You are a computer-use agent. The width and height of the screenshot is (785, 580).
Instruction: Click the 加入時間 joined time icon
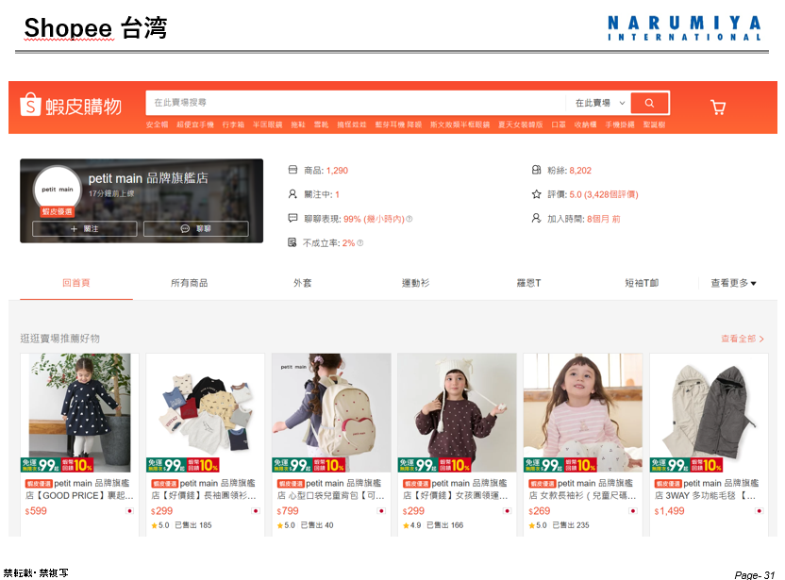(x=536, y=218)
